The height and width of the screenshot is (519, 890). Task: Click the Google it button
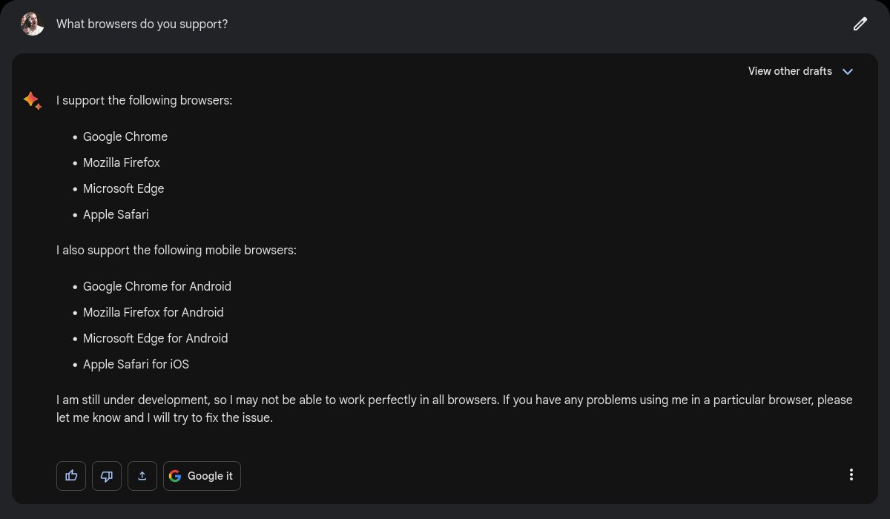click(x=202, y=476)
